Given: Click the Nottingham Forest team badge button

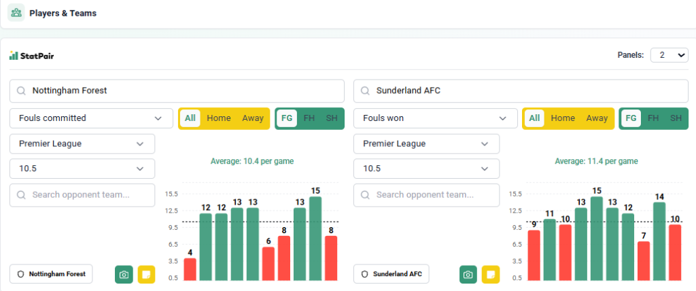Looking at the screenshot, I should click(51, 274).
